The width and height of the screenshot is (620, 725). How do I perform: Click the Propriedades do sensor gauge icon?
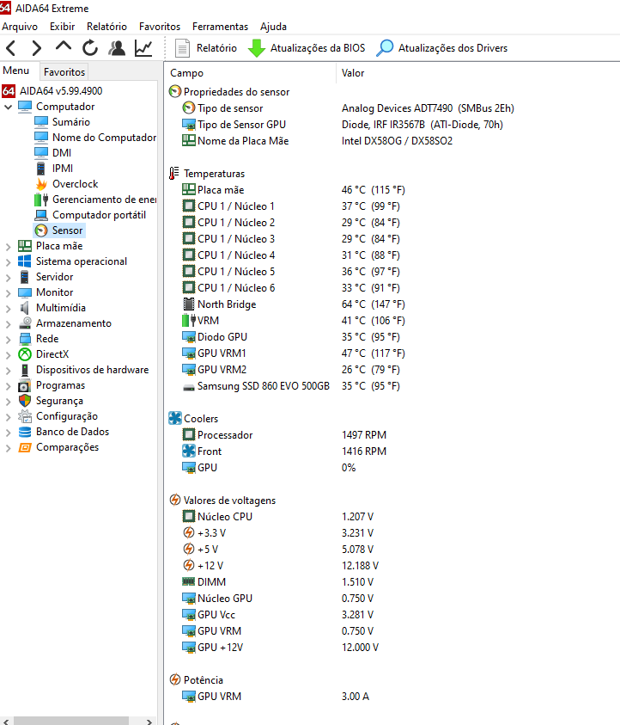click(x=175, y=91)
